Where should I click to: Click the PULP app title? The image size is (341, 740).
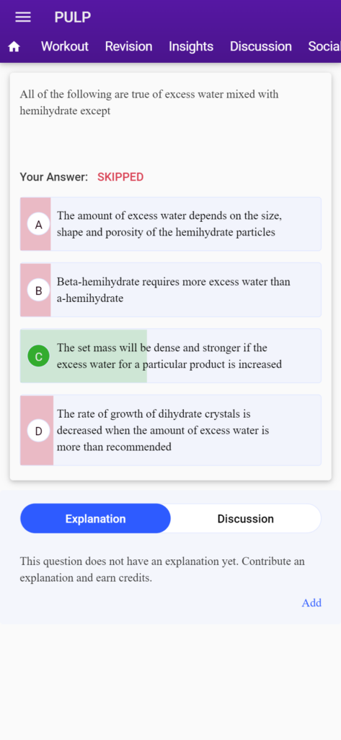pyautogui.click(x=73, y=17)
